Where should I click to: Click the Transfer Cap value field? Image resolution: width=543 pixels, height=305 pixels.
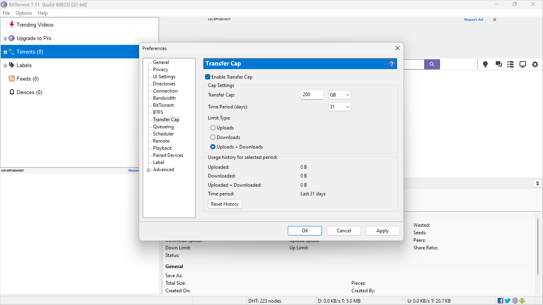click(312, 95)
